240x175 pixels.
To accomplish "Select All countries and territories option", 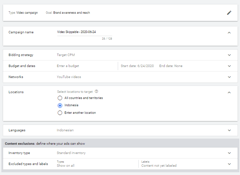I will 60,98.
